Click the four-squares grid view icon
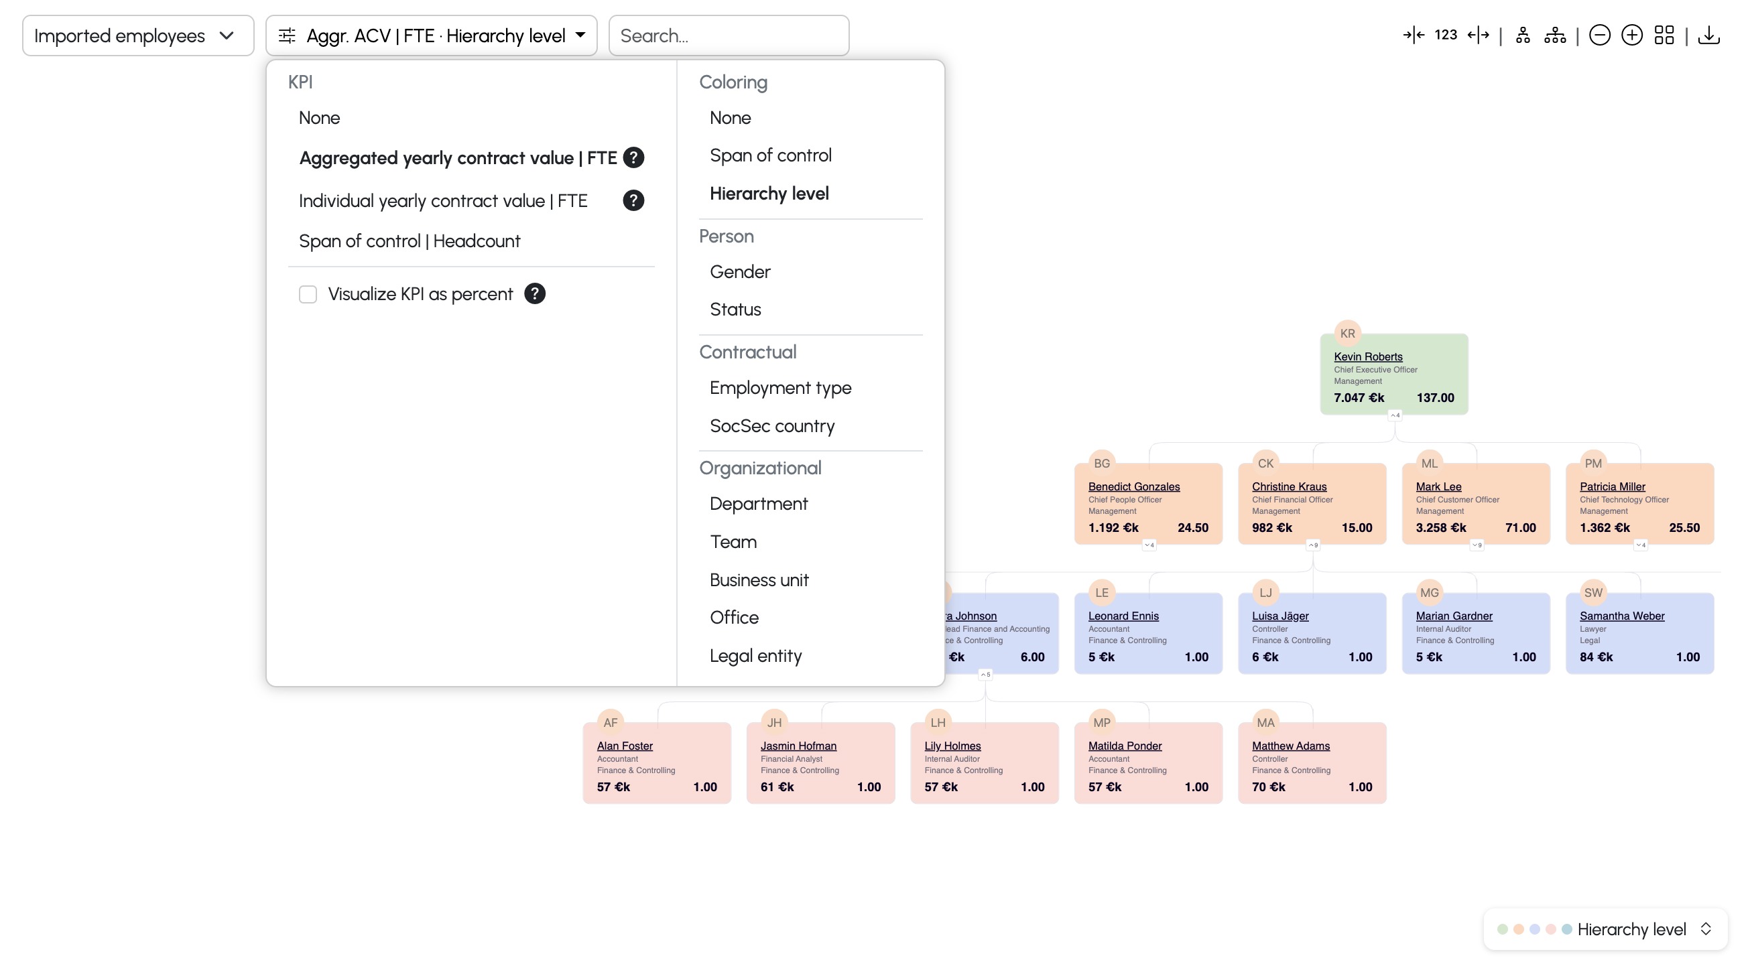 pos(1664,36)
